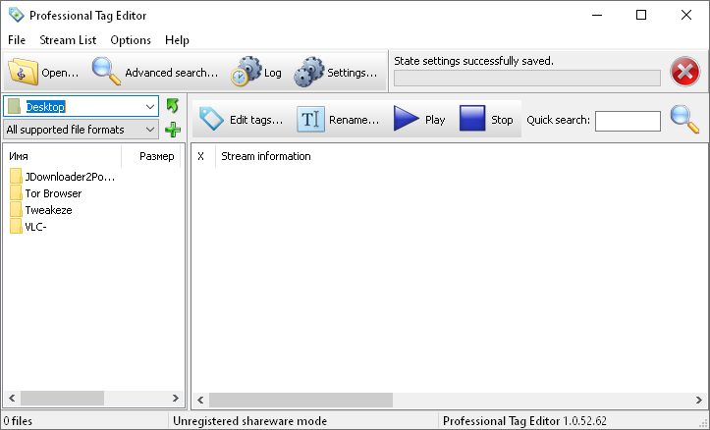Click file list horizontal scrollbar thumb
710x430 pixels.
62,399
